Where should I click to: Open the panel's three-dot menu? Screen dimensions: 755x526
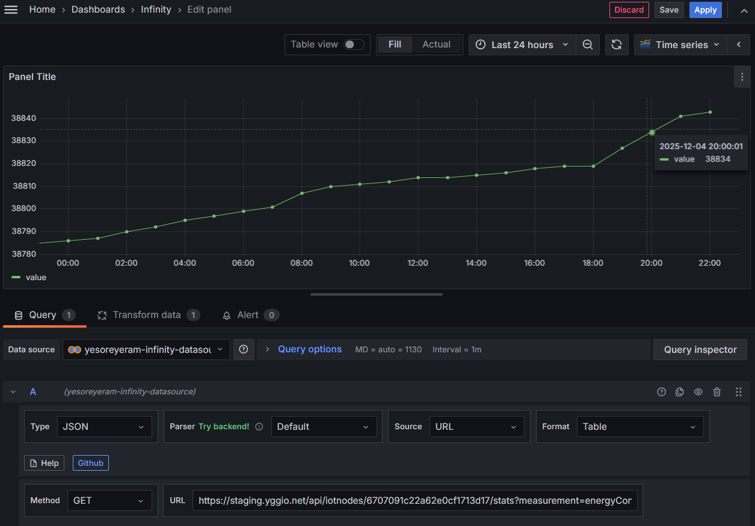pos(742,77)
